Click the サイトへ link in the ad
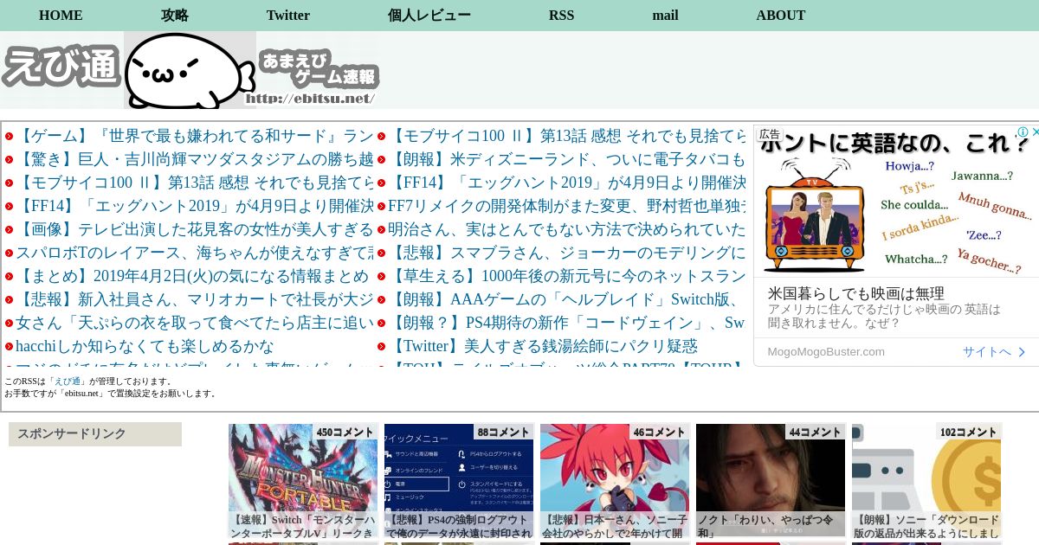Viewport: 1039px width, 545px height. [987, 352]
